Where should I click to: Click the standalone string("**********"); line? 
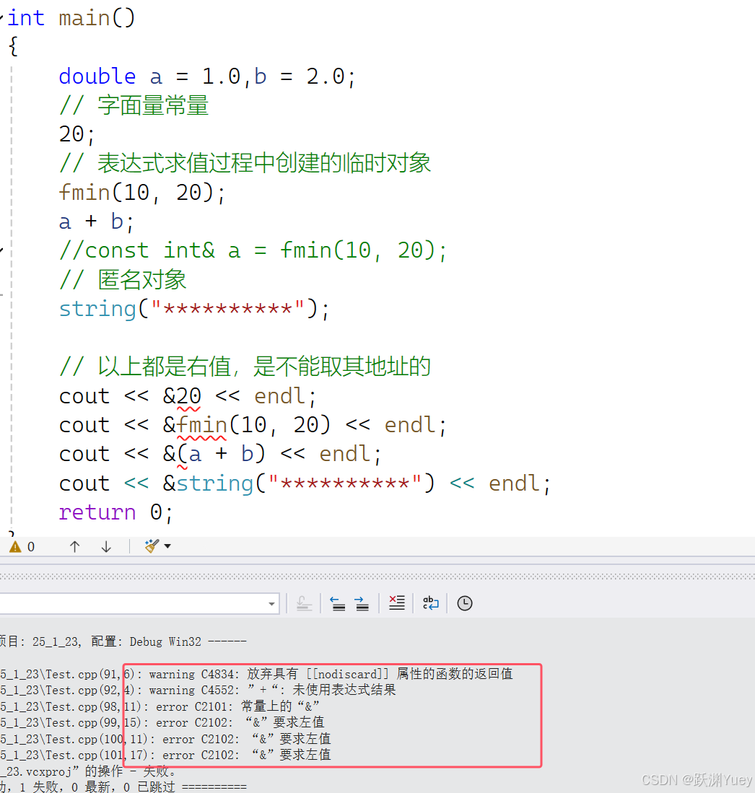click(194, 309)
